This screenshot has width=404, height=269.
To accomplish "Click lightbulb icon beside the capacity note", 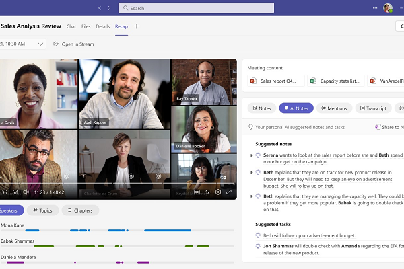I will click(258, 196).
